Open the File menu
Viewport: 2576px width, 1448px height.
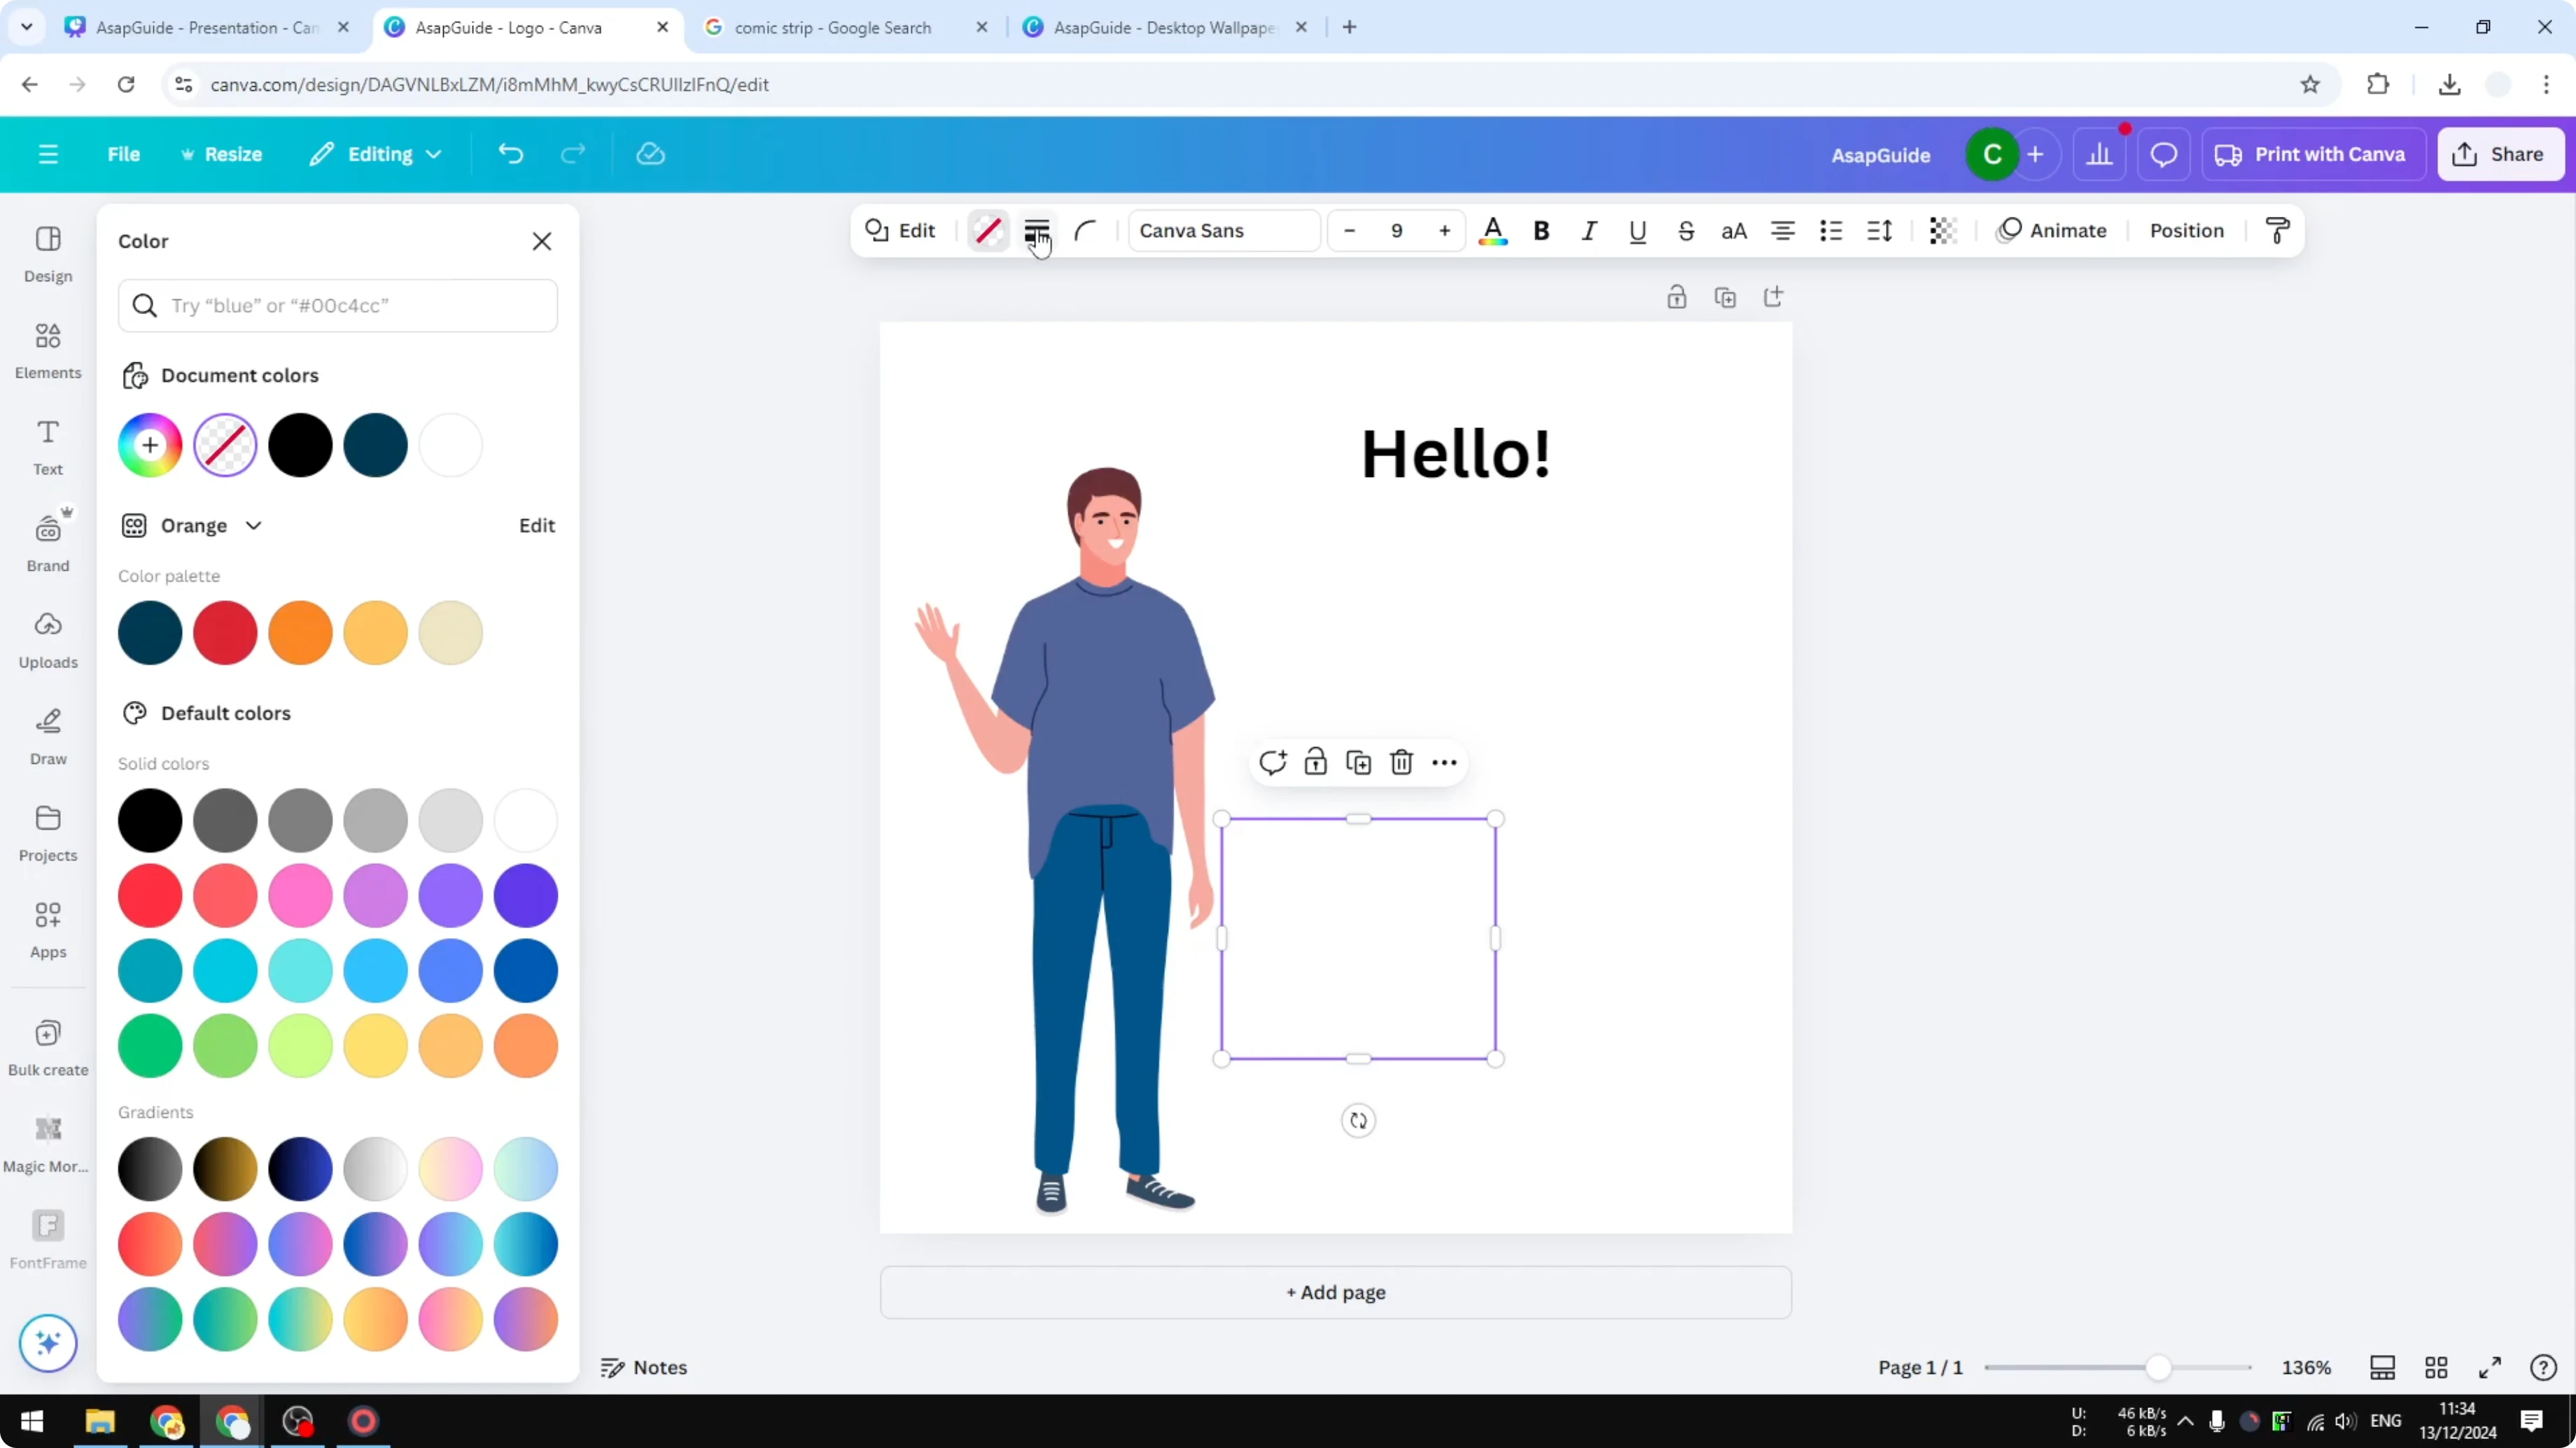tap(124, 154)
